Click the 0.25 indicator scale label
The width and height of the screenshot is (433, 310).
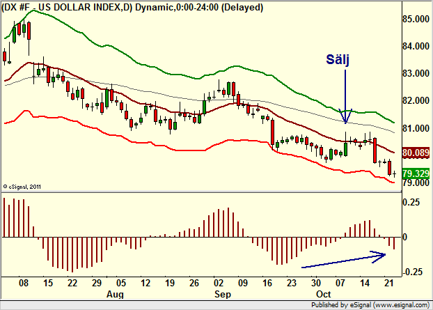[x=411, y=202]
